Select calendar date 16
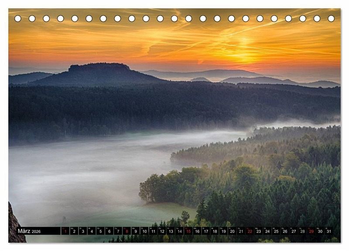The image size is (349, 251). (197, 231)
